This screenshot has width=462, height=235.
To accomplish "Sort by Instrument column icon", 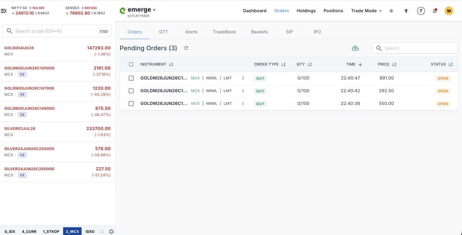I will [171, 64].
